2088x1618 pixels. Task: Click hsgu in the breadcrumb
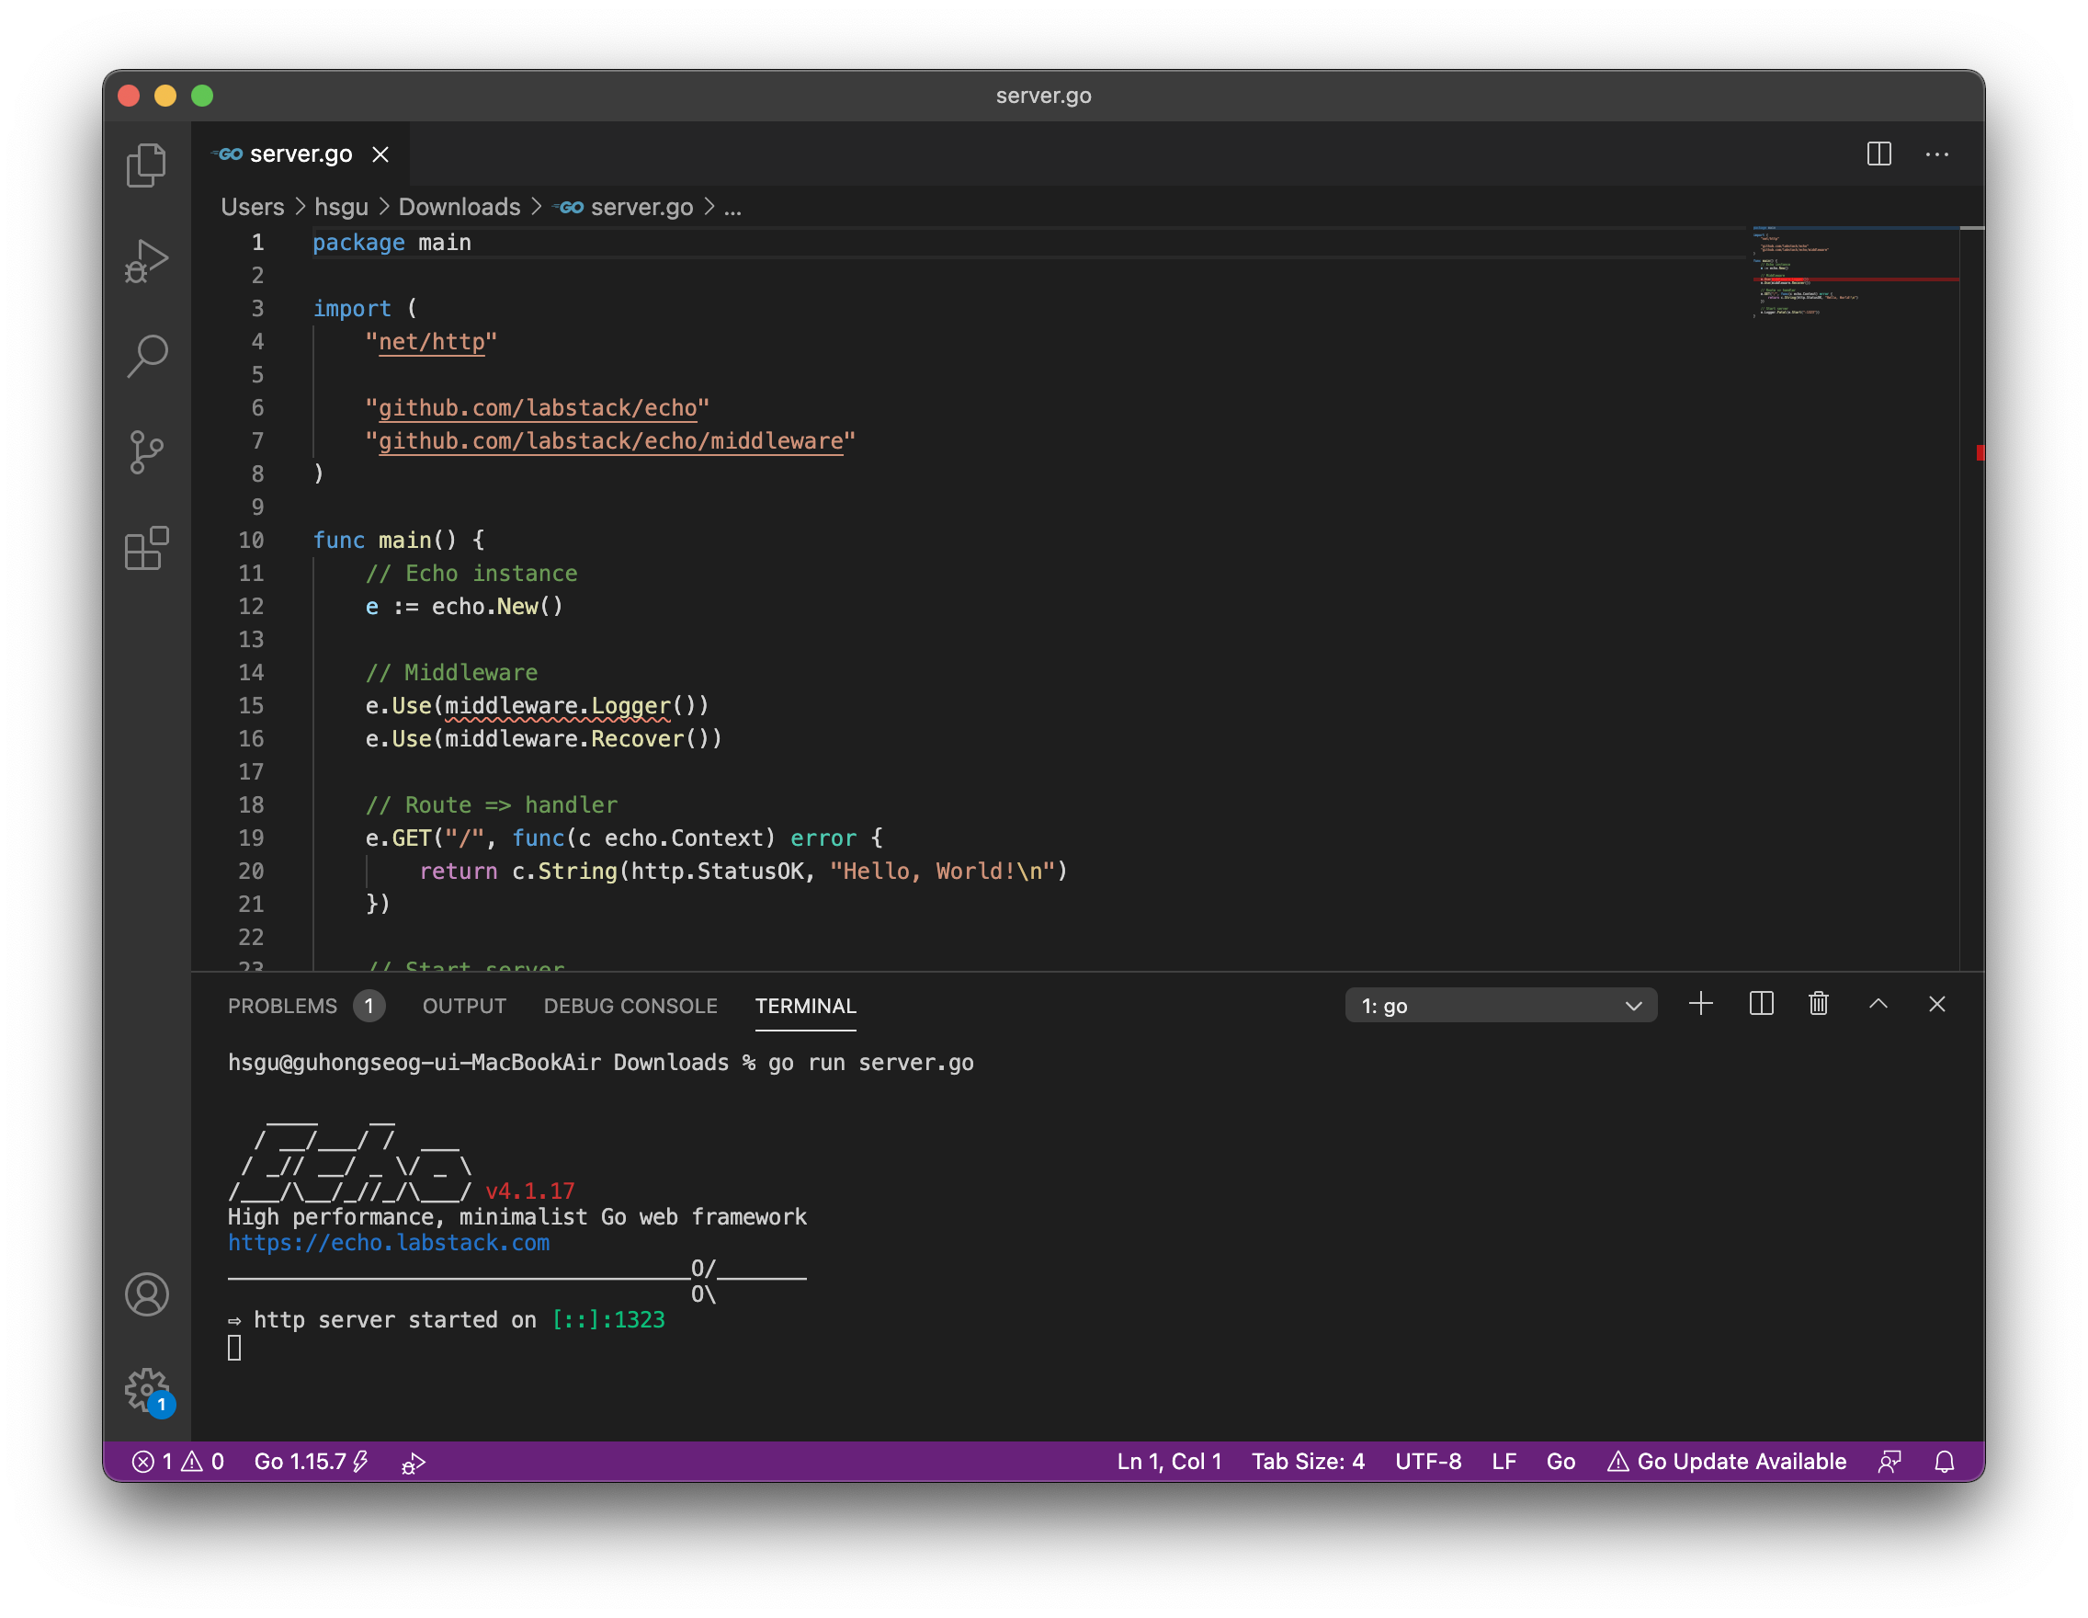point(341,207)
